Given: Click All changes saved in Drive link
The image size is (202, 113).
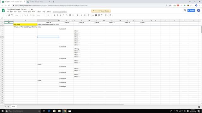Looking at the screenshot, I should 60,12.
